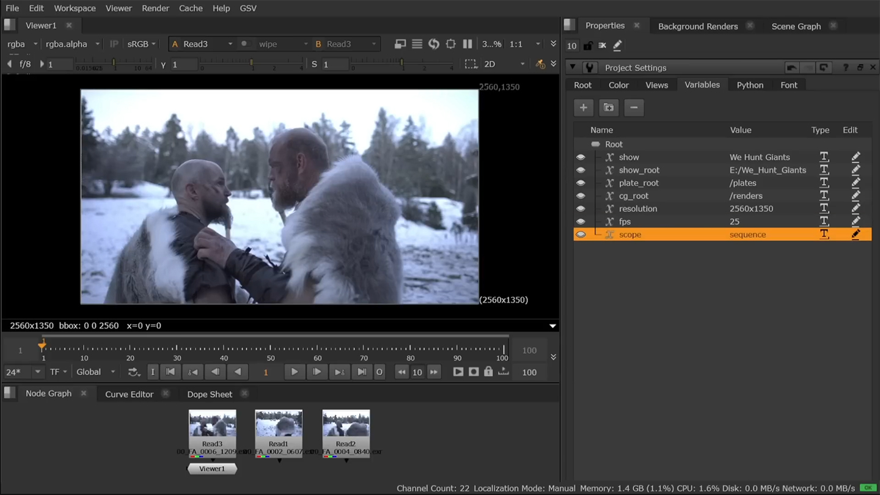
Task: Toggle visibility eye for plate_root variable
Action: pos(581,183)
